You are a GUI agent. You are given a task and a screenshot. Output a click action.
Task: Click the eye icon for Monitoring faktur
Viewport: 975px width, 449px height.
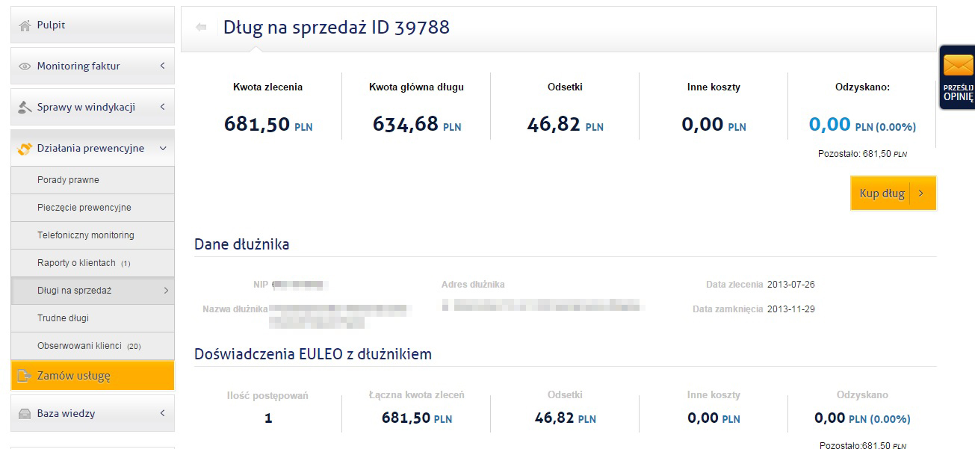pos(25,66)
